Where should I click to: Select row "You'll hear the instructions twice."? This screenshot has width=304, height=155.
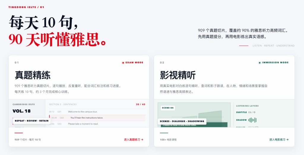point(97,118)
